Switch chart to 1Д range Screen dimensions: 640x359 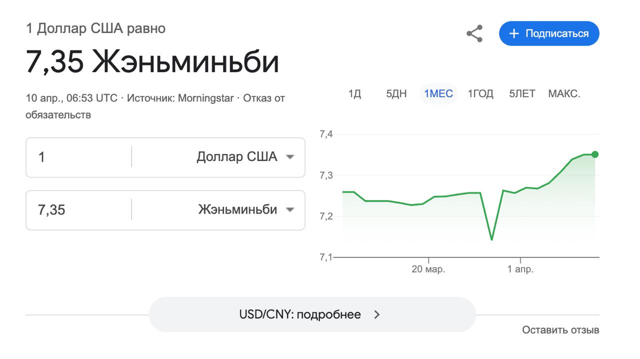(x=354, y=93)
